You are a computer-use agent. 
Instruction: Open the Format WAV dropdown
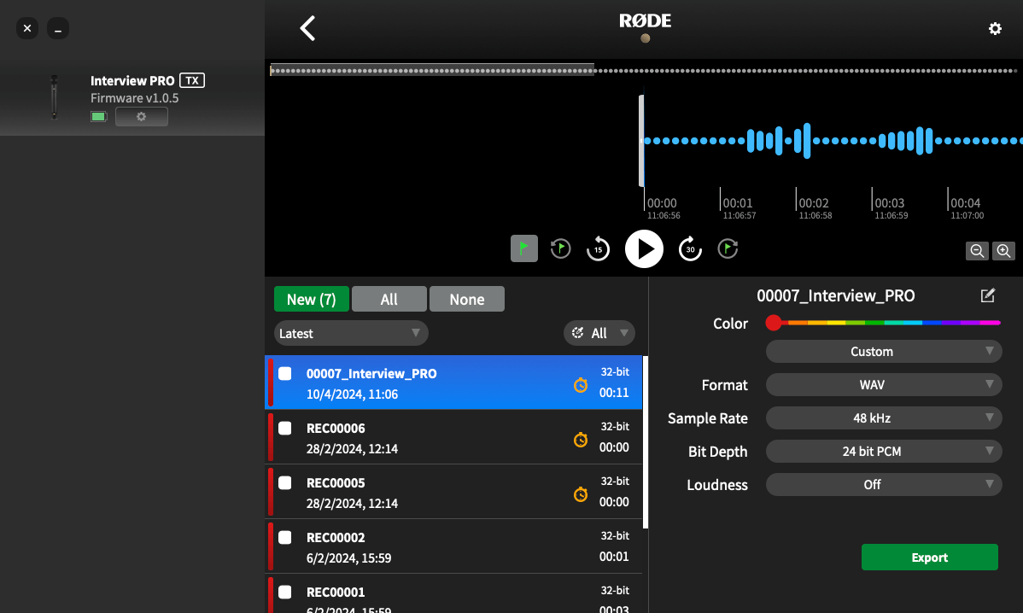[x=884, y=385]
